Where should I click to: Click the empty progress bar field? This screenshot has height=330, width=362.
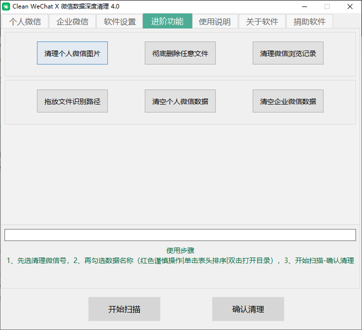(180, 235)
